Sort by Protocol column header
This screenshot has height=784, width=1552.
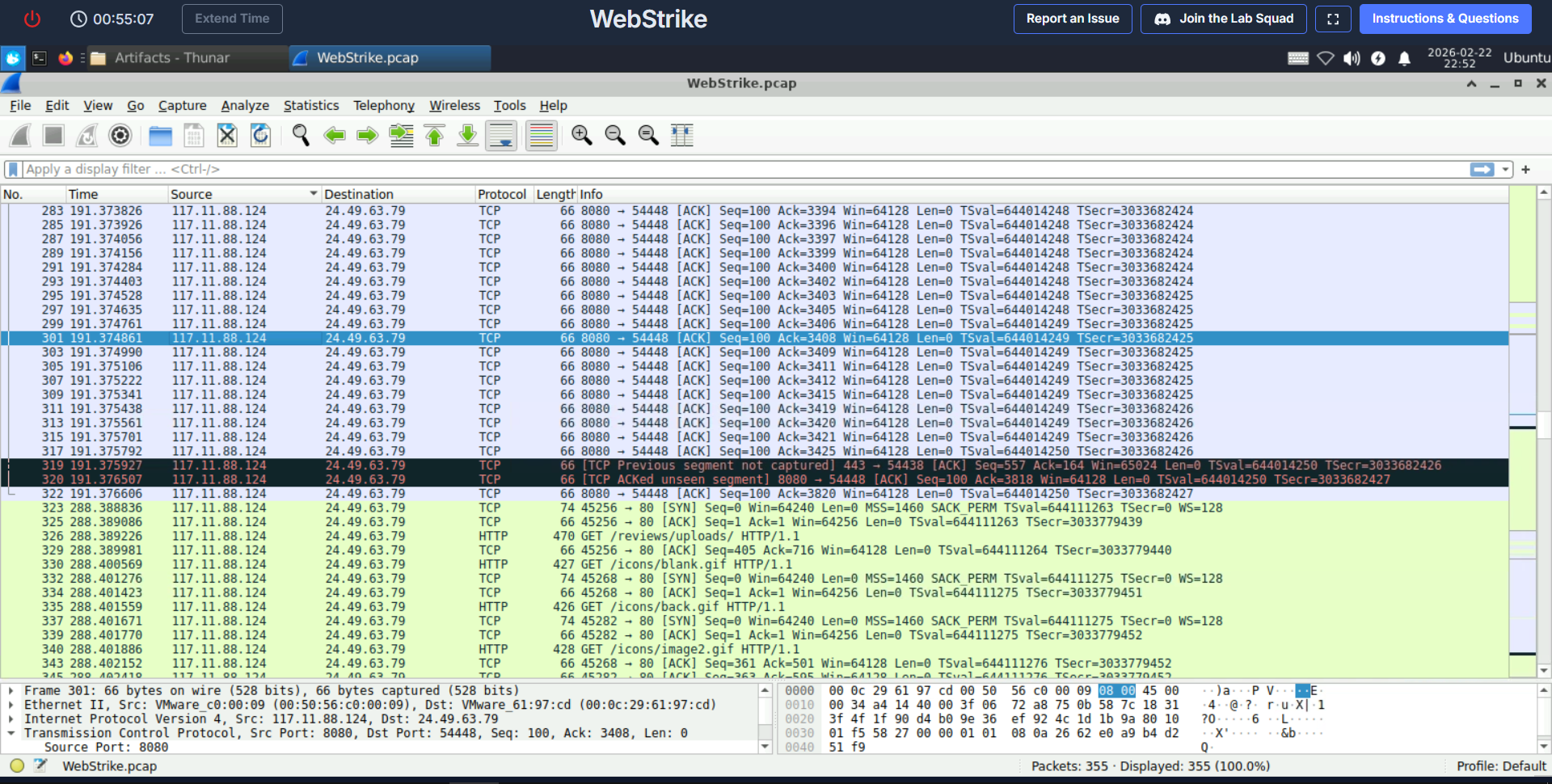point(503,194)
